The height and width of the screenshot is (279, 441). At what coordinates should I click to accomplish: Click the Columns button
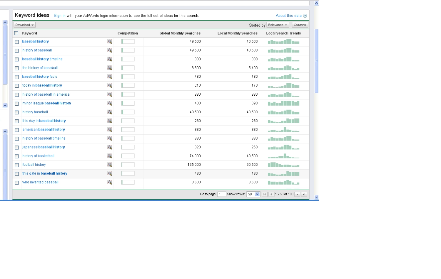[300, 25]
